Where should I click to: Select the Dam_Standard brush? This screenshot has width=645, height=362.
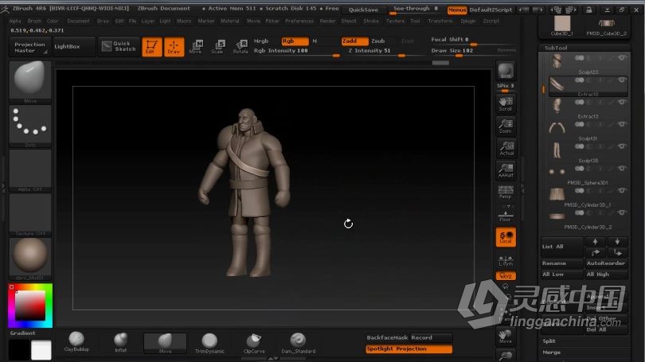[x=299, y=342]
